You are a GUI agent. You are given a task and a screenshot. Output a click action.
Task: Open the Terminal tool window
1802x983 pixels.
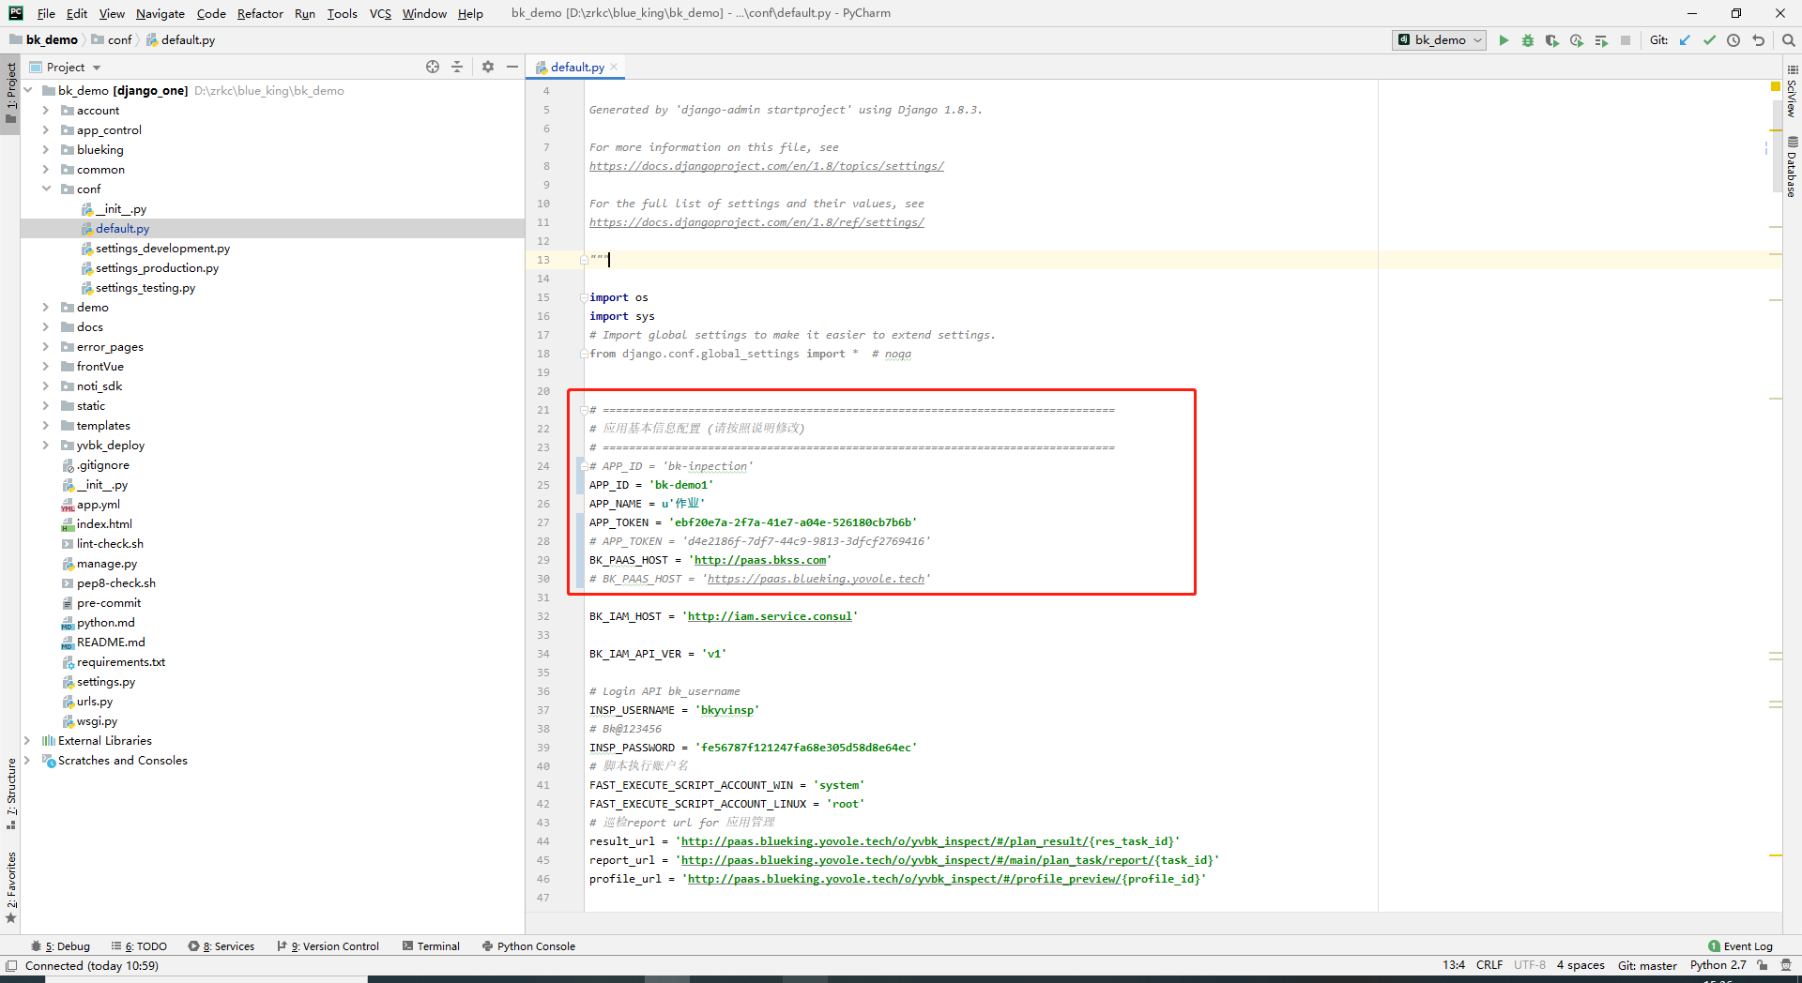[x=431, y=946]
